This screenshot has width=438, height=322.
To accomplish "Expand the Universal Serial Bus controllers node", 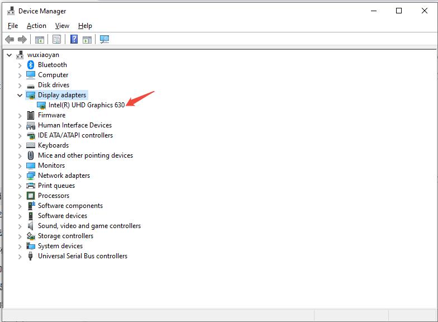I will (20, 256).
